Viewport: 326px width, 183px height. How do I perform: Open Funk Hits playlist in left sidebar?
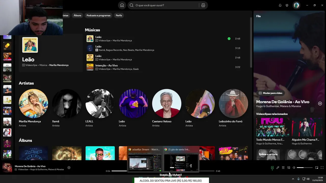coord(7,111)
